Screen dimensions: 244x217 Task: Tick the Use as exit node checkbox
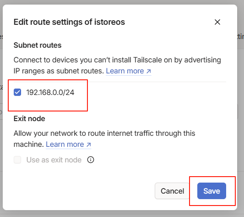tap(17, 160)
